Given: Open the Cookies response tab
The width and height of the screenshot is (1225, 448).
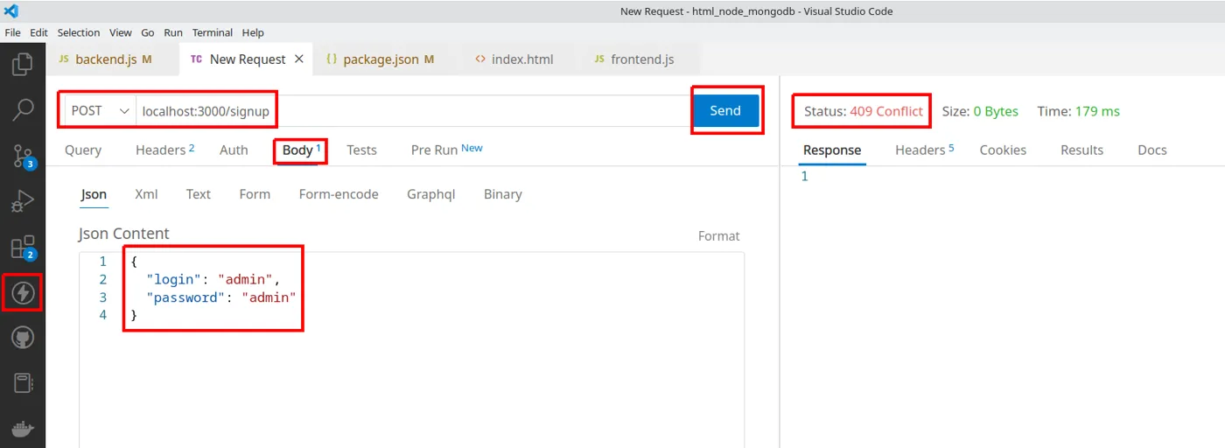Looking at the screenshot, I should click(1003, 150).
